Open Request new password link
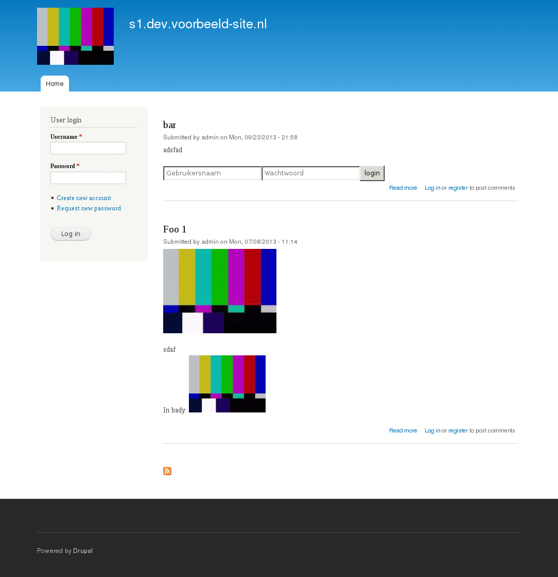 click(89, 208)
